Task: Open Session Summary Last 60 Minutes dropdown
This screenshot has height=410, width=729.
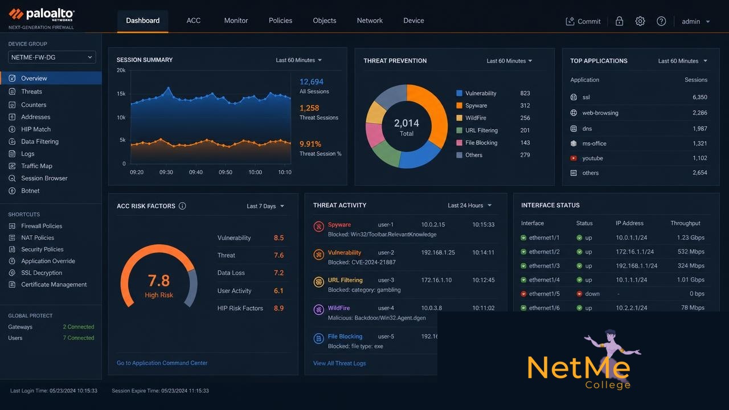Action: tap(299, 60)
